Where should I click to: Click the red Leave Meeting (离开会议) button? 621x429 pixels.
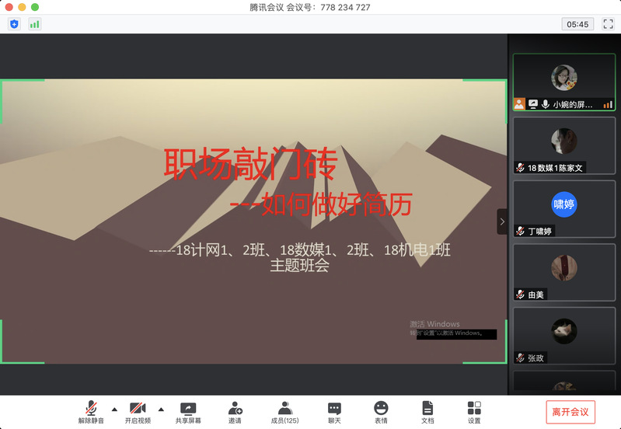tap(570, 412)
